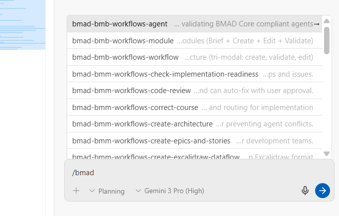Click the right arrow on highlighted agent row

pyautogui.click(x=317, y=24)
